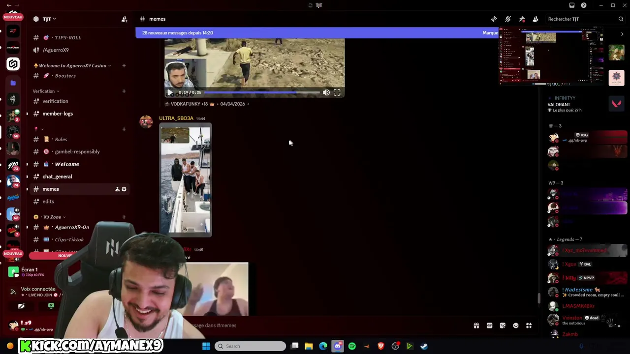Collapse the Welcome to AguerroX9 Casino category
The width and height of the screenshot is (630, 354).
tap(72, 66)
